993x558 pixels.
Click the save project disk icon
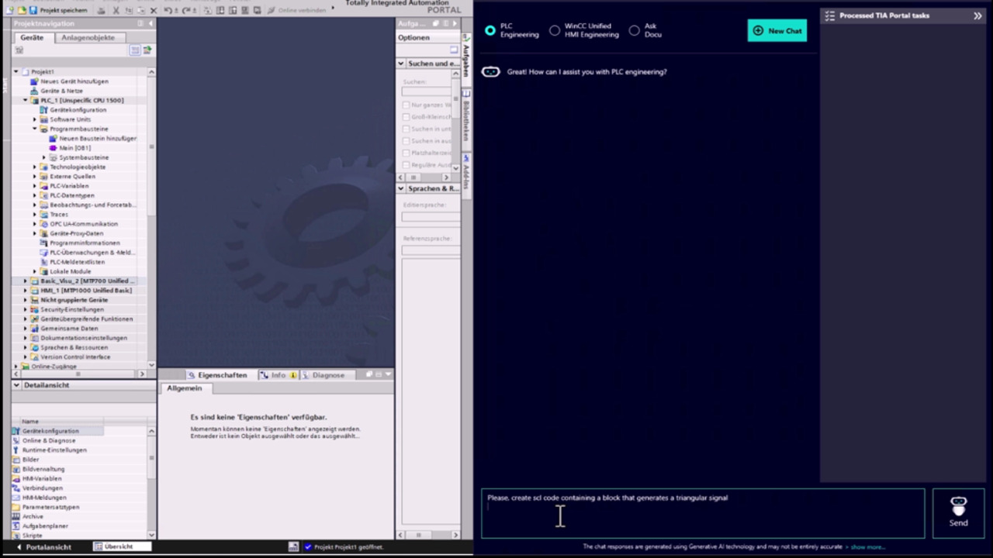click(x=33, y=10)
